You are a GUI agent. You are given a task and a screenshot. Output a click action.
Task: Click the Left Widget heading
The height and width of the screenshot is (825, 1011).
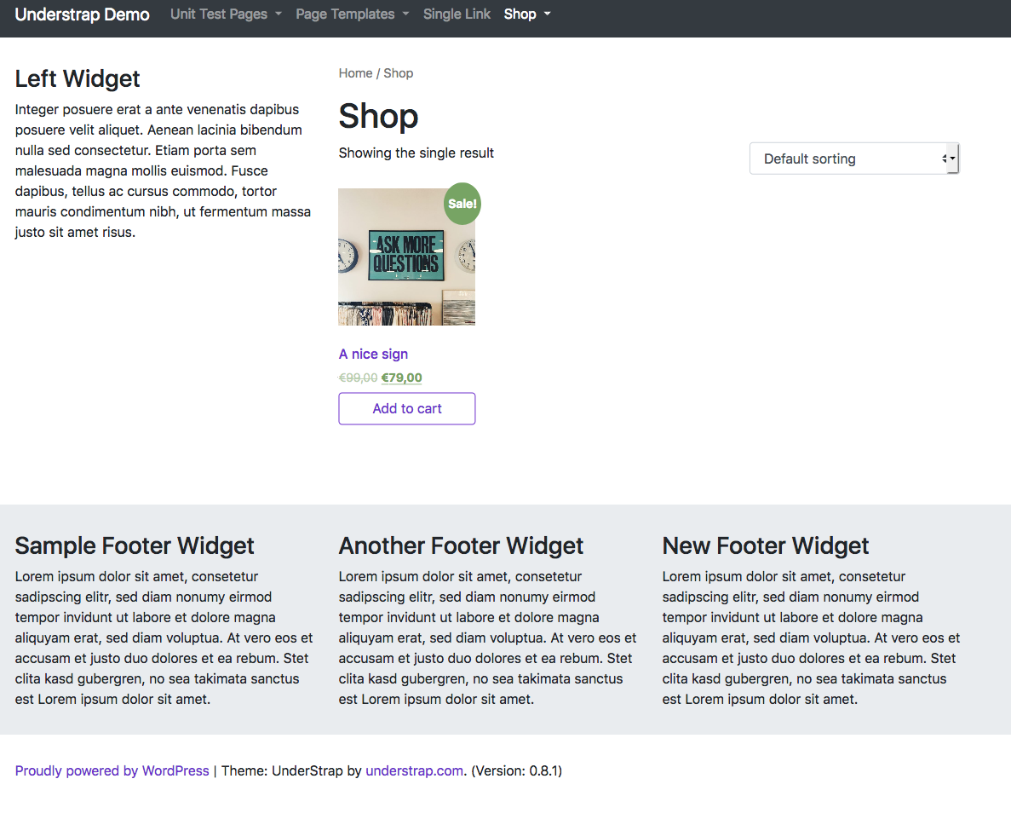coord(77,78)
